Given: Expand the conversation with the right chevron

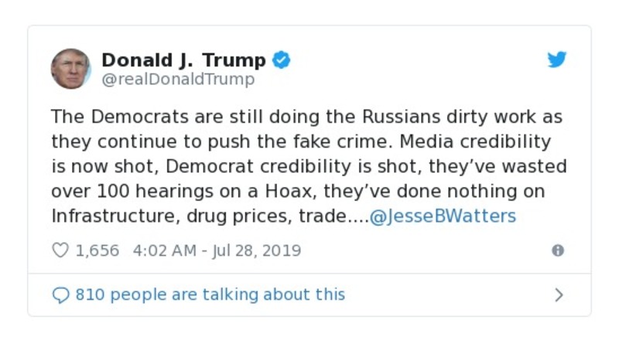Looking at the screenshot, I should coord(559,295).
